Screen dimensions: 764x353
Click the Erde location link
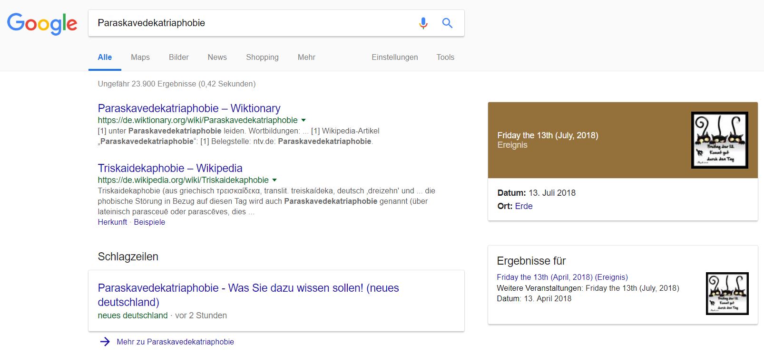click(x=523, y=206)
